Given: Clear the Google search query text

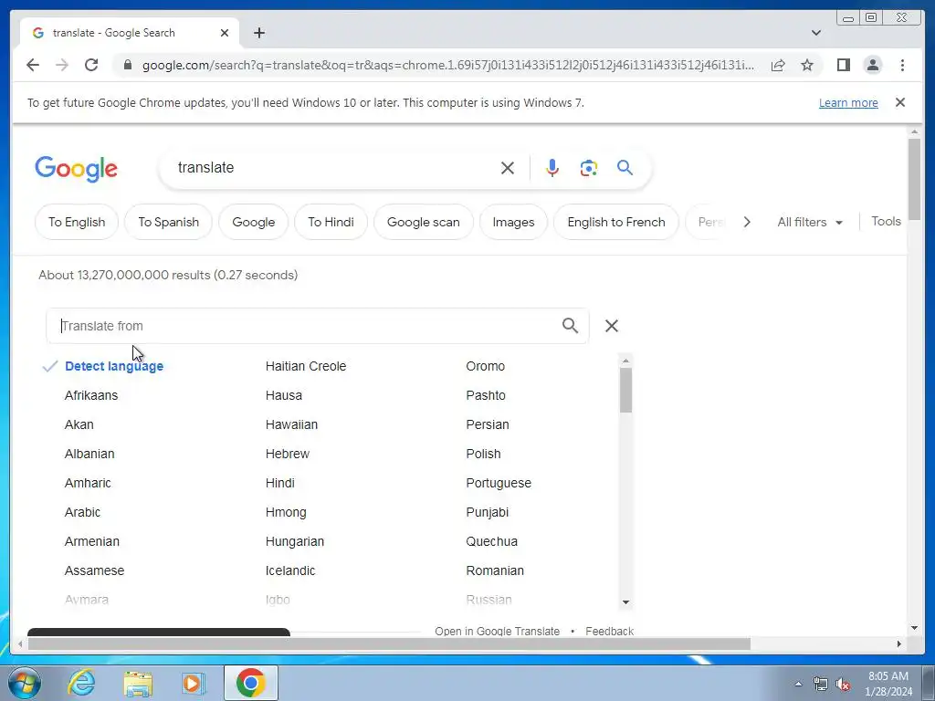Looking at the screenshot, I should (508, 168).
